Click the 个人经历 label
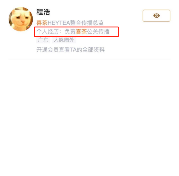Screen dimensions: 179x176 [47, 32]
